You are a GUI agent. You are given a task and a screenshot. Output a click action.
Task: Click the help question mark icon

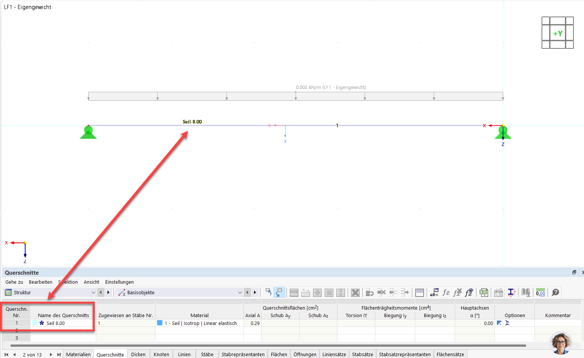click(555, 292)
